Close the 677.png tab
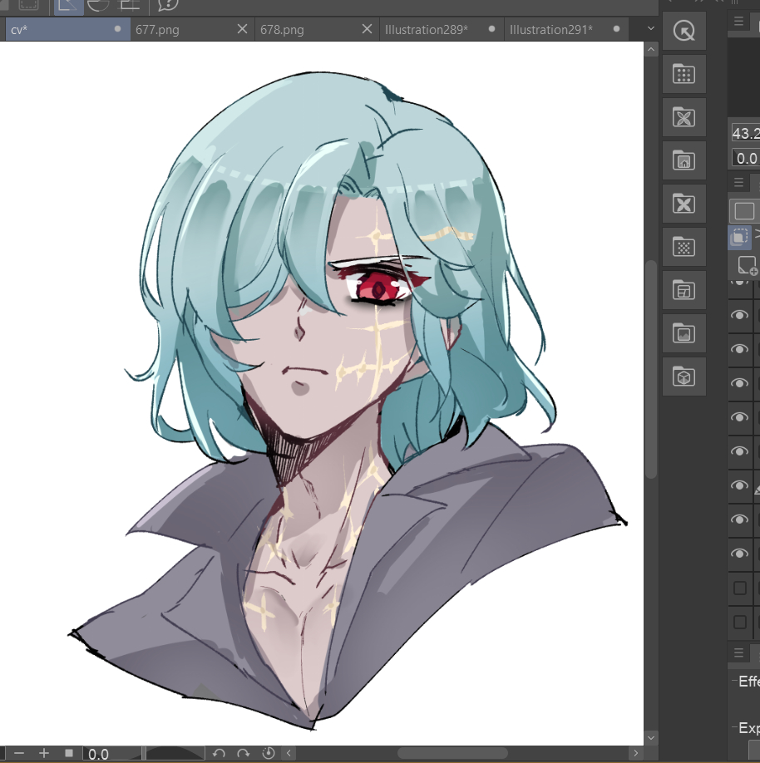Image resolution: width=760 pixels, height=763 pixels. [242, 29]
